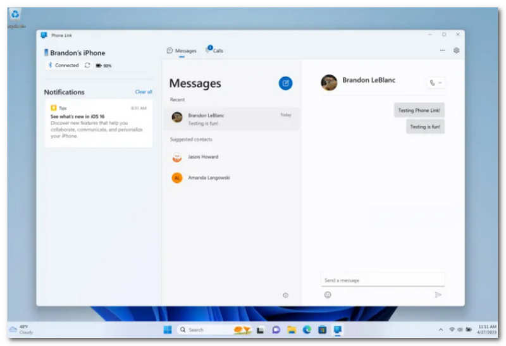The height and width of the screenshot is (346, 506).
Task: Click the Brandon's iPhone device name
Action: click(x=77, y=53)
